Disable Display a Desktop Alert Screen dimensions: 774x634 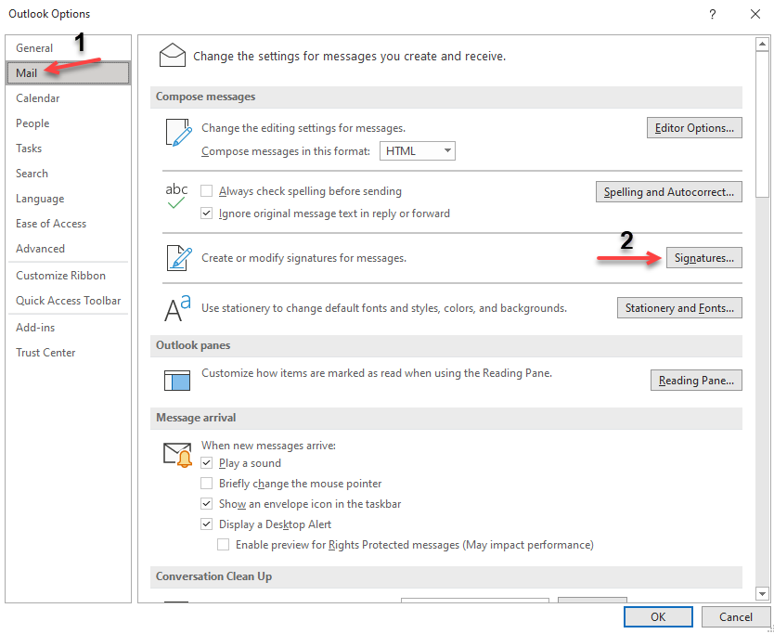(x=206, y=524)
